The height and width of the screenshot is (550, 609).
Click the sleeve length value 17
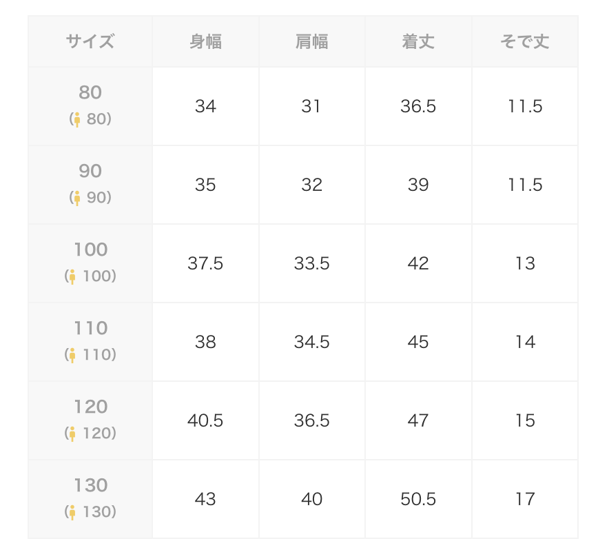pyautogui.click(x=525, y=499)
